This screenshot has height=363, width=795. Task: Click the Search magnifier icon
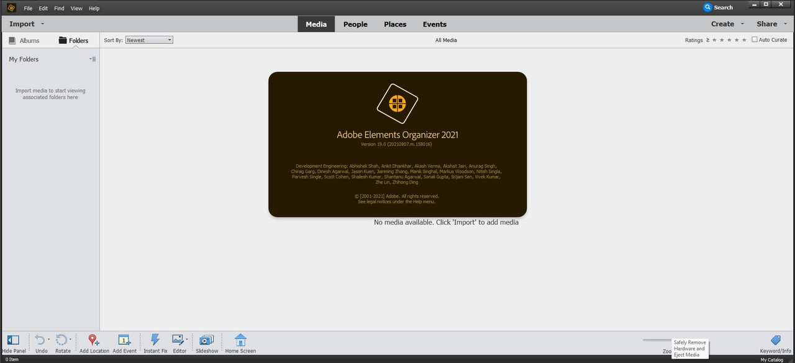point(707,7)
